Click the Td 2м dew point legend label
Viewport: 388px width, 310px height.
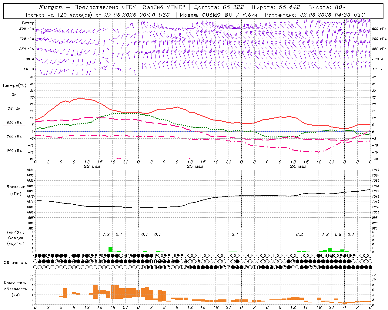click(14, 108)
